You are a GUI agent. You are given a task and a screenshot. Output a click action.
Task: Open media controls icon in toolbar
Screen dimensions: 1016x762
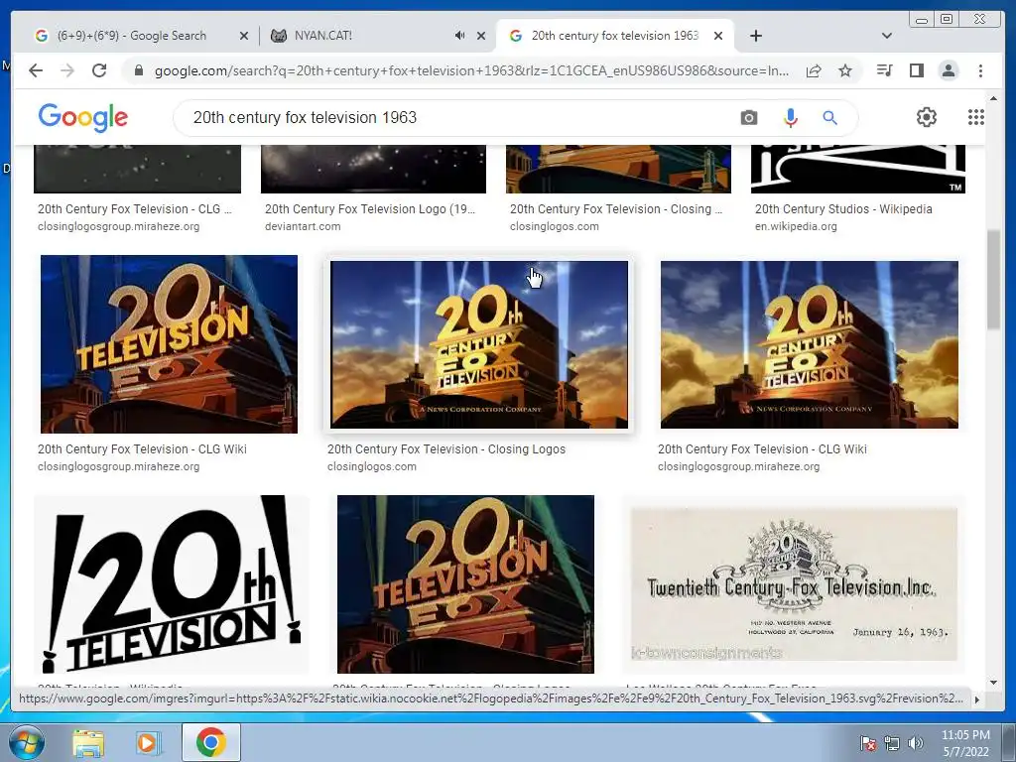coord(884,70)
